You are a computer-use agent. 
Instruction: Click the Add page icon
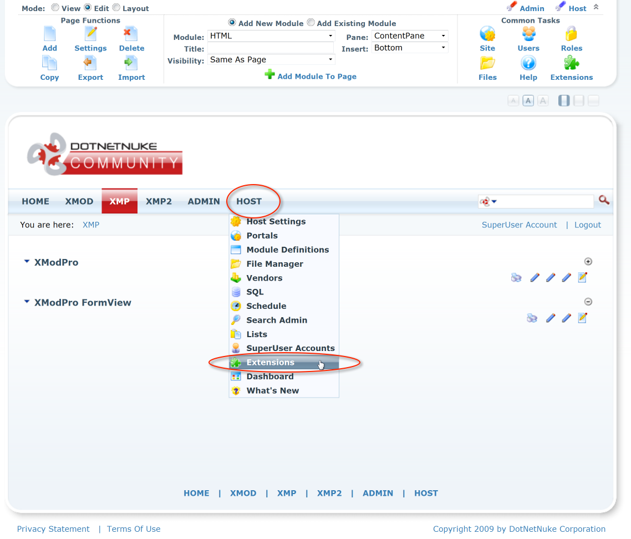pyautogui.click(x=49, y=34)
